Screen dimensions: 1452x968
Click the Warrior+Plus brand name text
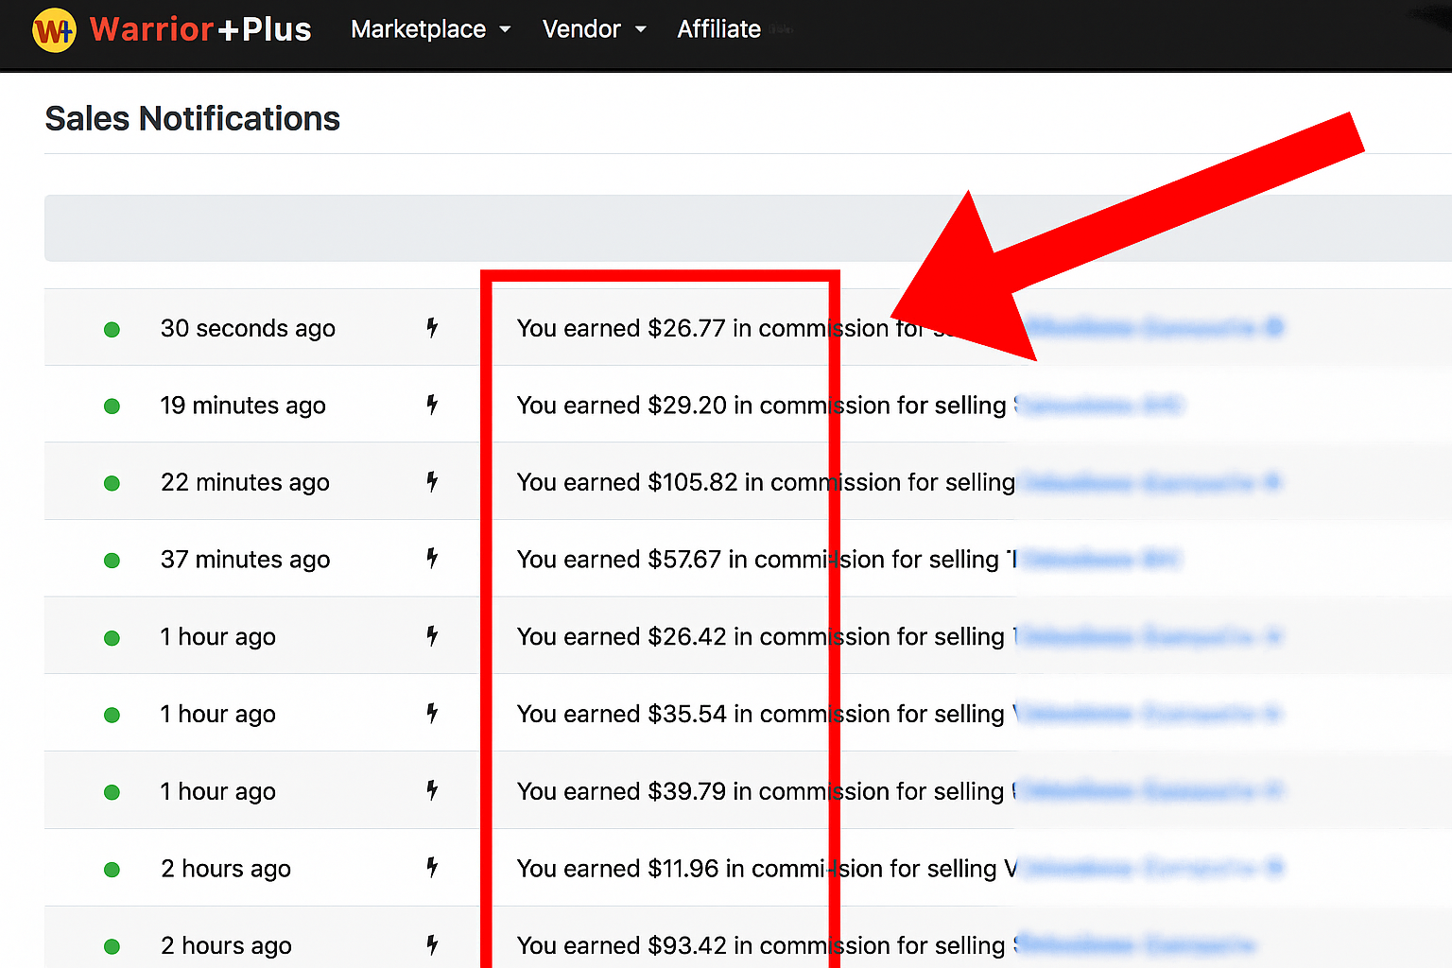[x=200, y=29]
